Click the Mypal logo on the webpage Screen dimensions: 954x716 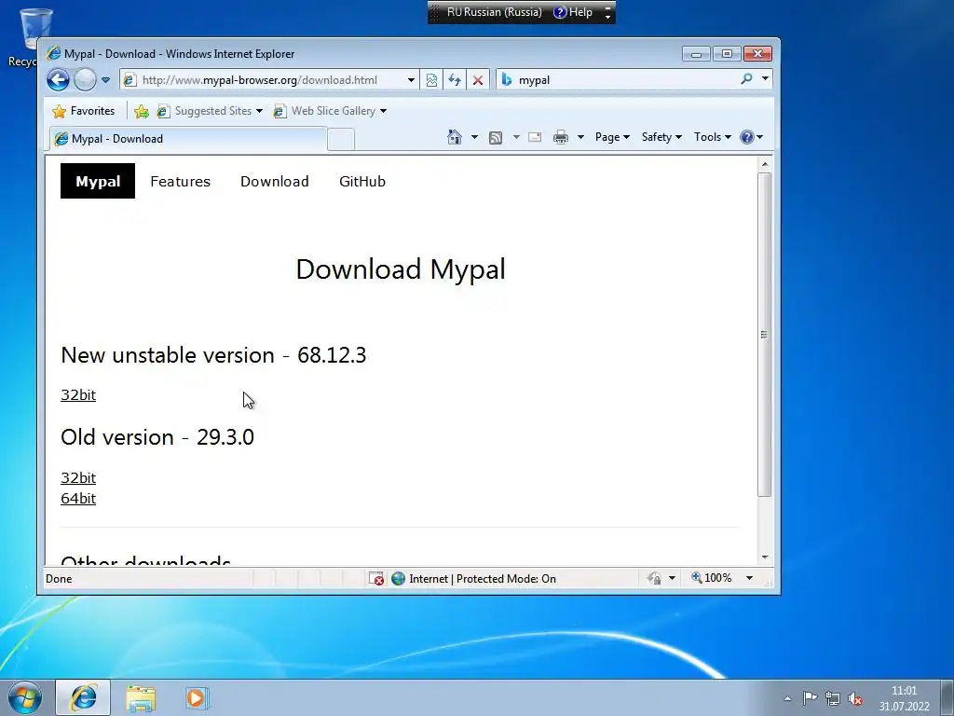[x=98, y=181]
